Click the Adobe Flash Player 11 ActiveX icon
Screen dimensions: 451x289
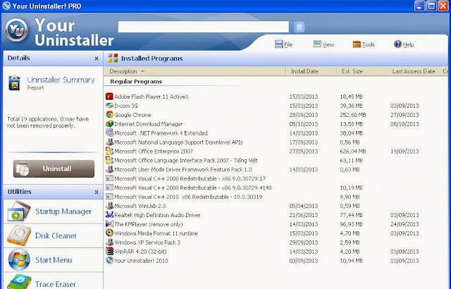coord(109,97)
